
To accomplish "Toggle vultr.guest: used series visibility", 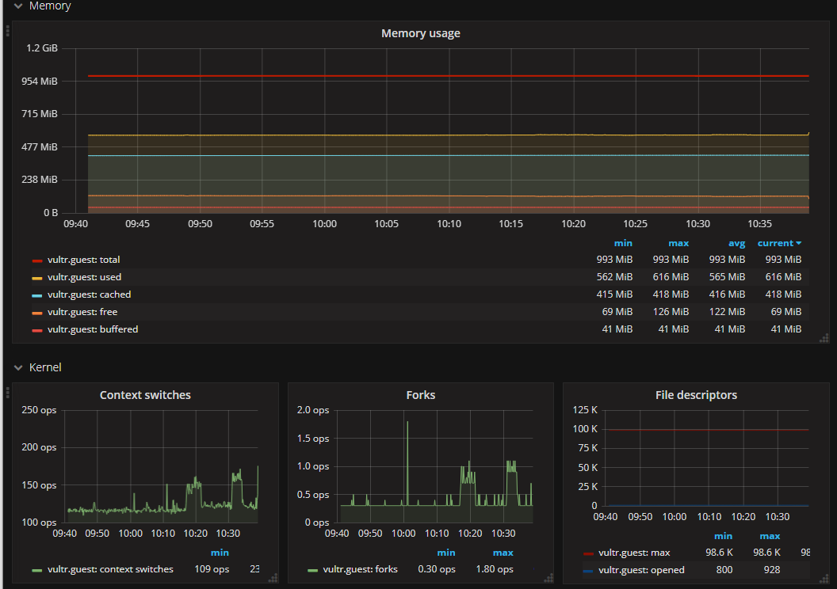I will click(84, 277).
